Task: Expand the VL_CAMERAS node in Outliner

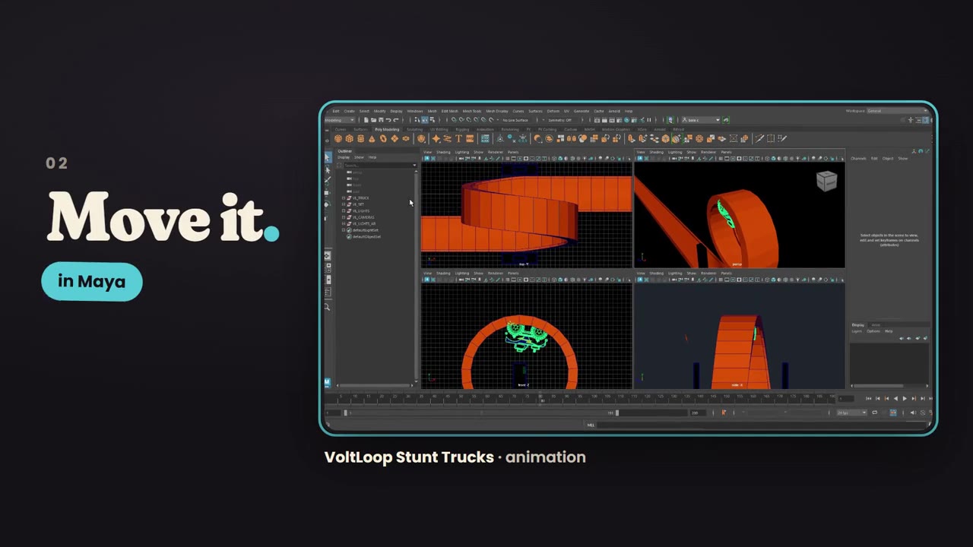Action: (x=344, y=217)
